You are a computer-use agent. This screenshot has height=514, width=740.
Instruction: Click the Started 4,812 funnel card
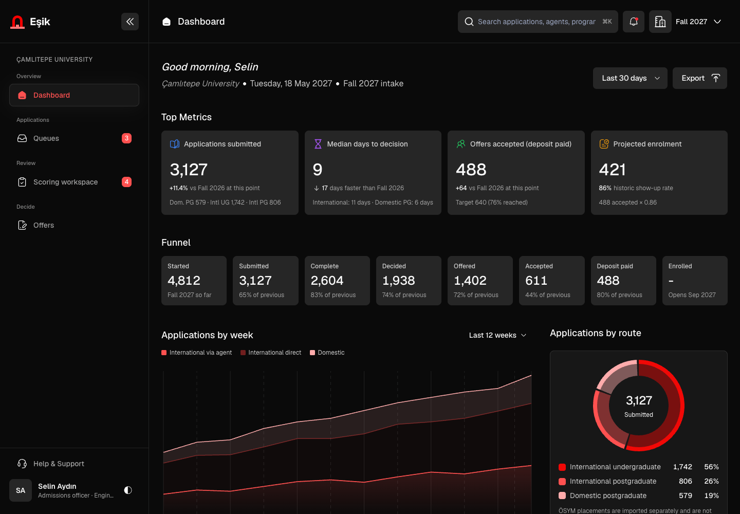[194, 281]
